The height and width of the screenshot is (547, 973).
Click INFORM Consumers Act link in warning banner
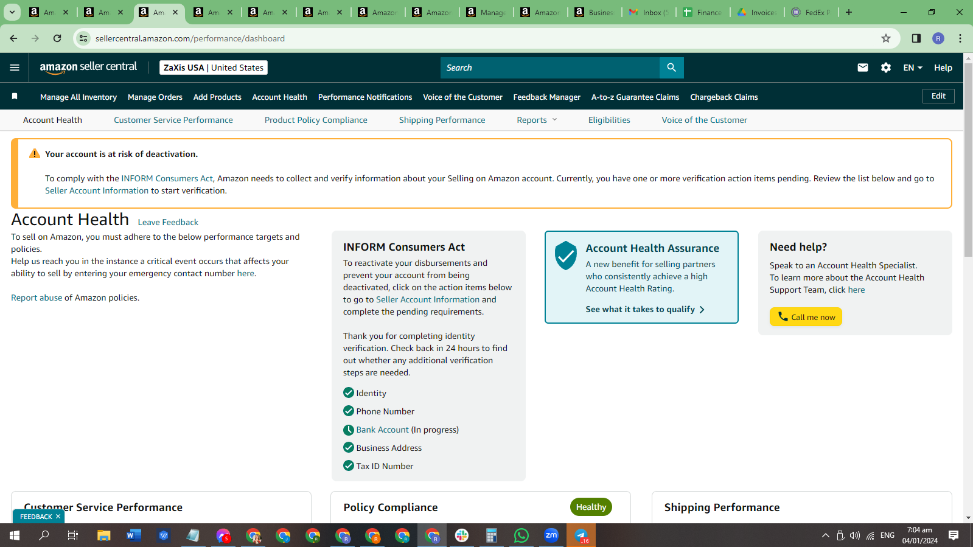pyautogui.click(x=167, y=178)
